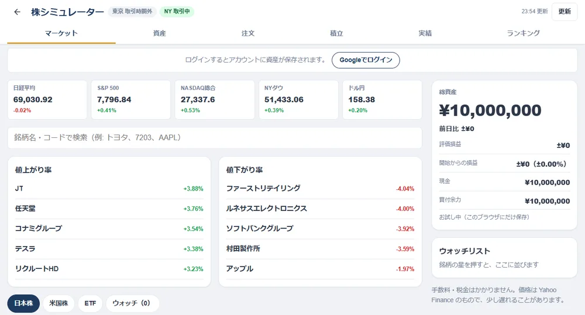Screen dimensions: 585x315
Task: Click the 開始からの損益 row
Action: (504, 163)
